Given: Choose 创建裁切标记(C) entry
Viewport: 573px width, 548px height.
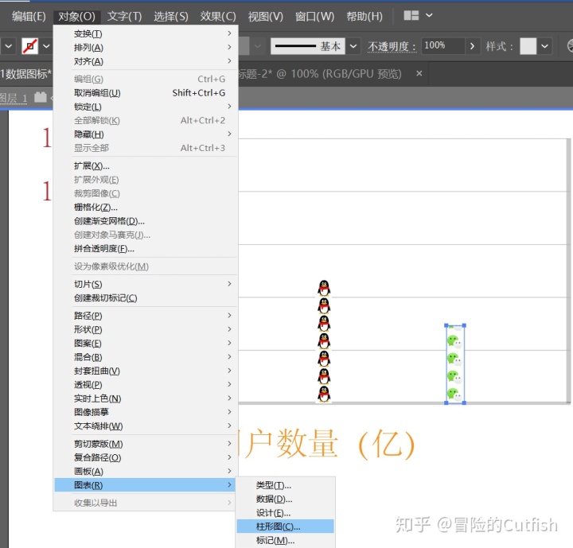Looking at the screenshot, I should point(146,297).
